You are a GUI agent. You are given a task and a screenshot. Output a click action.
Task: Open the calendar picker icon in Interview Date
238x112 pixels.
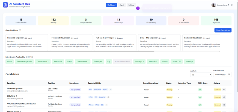coord(229,74)
